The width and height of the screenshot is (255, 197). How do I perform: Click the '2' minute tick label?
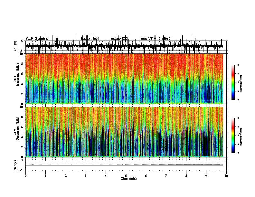pos(66,176)
